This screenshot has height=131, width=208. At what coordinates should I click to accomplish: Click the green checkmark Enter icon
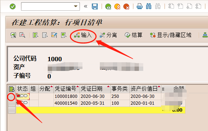[x=13, y=6]
